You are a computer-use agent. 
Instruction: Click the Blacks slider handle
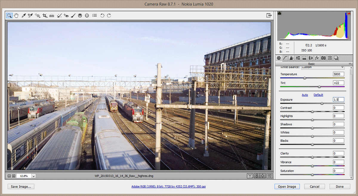tap(312, 145)
